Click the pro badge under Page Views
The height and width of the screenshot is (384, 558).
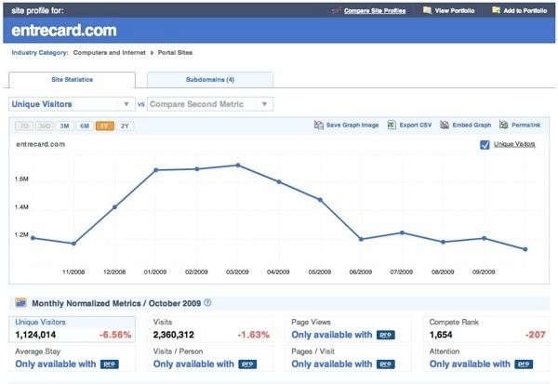tap(386, 335)
